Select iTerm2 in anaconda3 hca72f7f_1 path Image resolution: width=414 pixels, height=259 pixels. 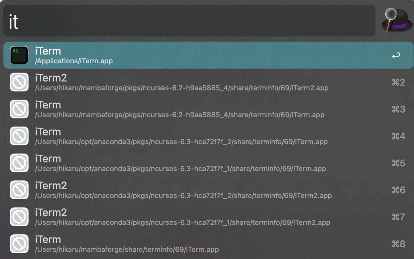pyautogui.click(x=208, y=217)
